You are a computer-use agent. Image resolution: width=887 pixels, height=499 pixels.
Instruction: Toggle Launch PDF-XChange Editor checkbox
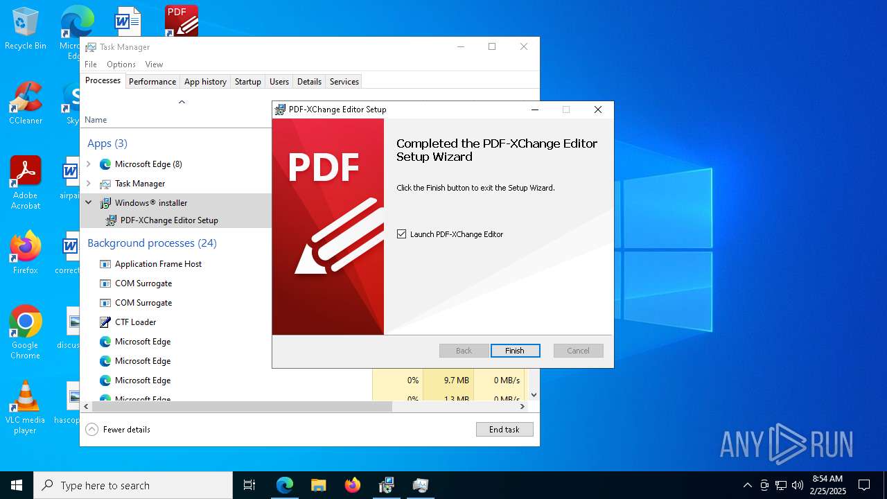[x=402, y=234]
